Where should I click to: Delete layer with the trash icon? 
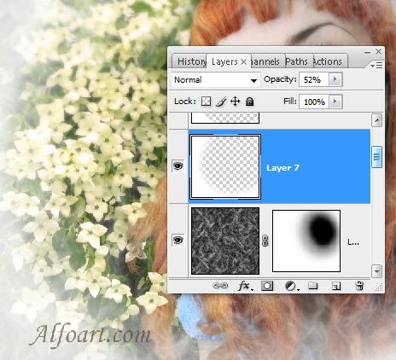[x=359, y=286]
